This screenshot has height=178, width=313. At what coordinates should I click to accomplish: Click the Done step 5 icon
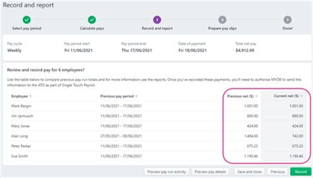287,20
